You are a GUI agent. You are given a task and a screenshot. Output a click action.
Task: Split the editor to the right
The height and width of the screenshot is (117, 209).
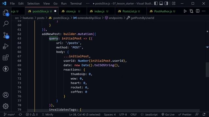pyautogui.click(x=198, y=11)
